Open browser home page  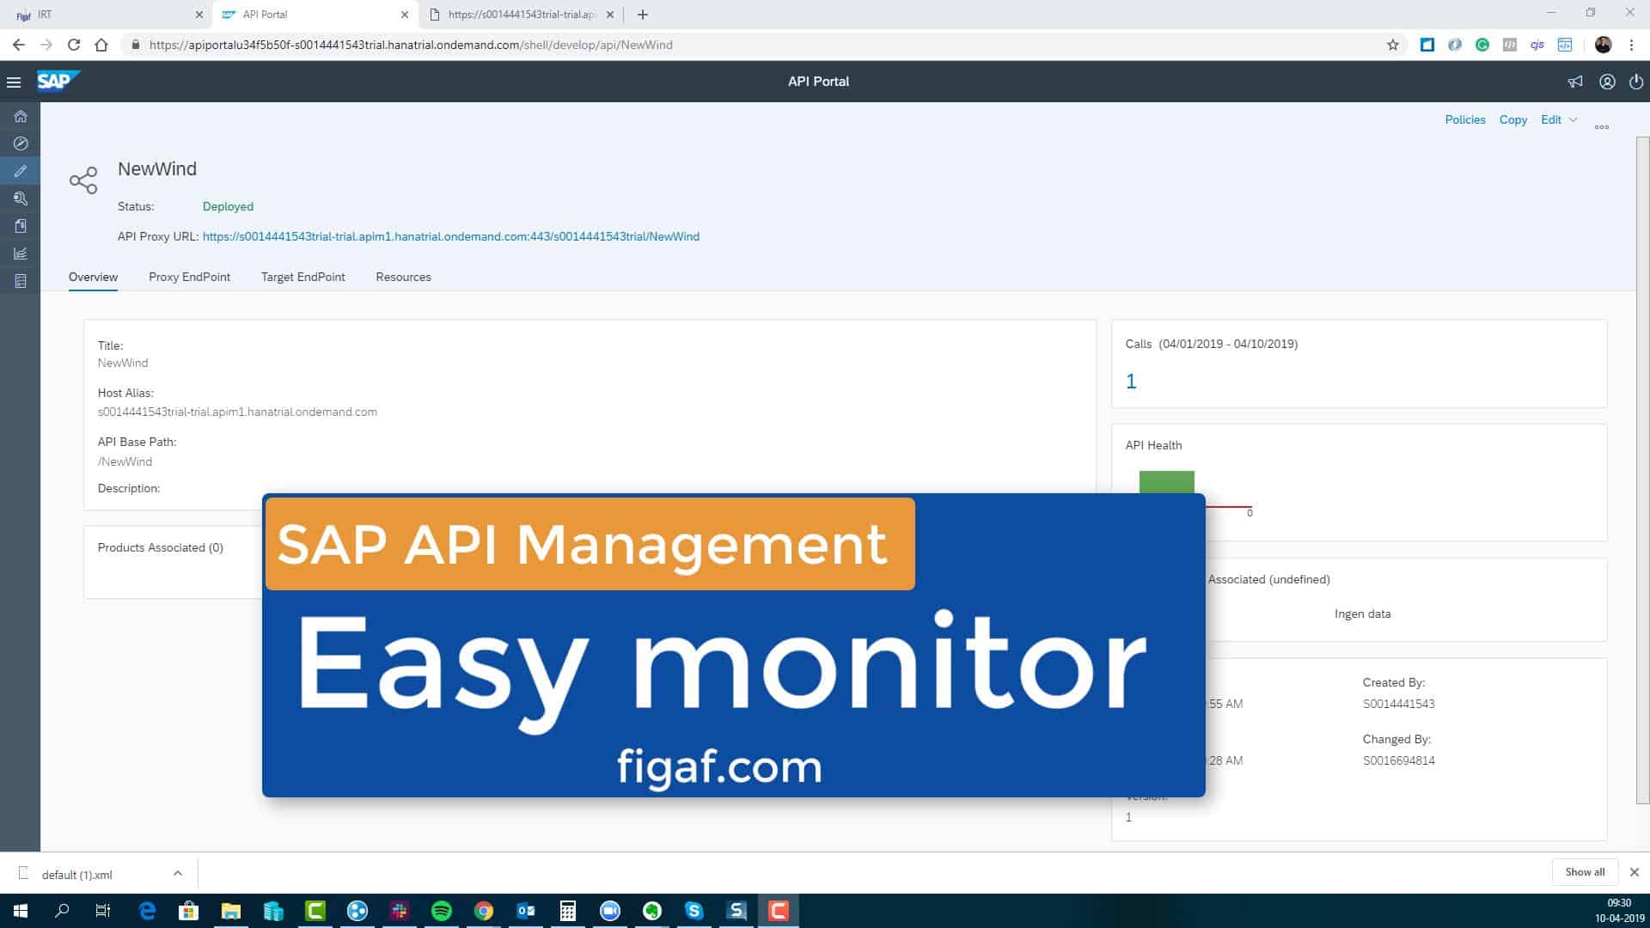click(x=101, y=45)
